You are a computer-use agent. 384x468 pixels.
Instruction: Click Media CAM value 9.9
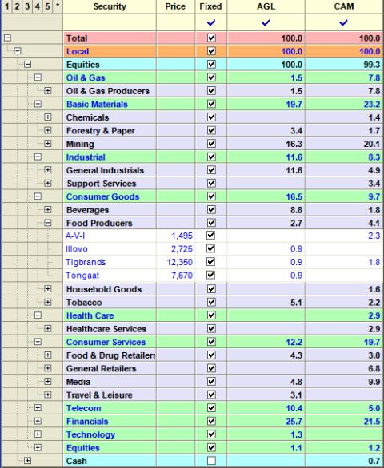click(x=374, y=382)
